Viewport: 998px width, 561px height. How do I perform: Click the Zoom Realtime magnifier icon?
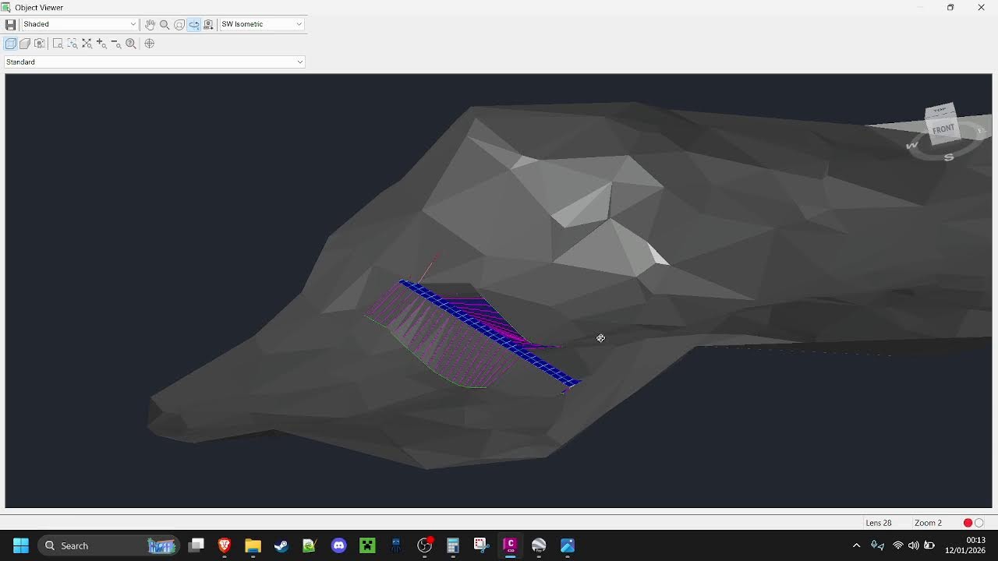(131, 44)
